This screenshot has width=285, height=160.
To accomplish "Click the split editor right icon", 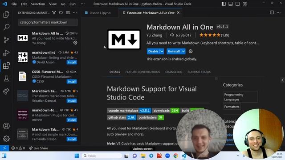I will (272, 12).
